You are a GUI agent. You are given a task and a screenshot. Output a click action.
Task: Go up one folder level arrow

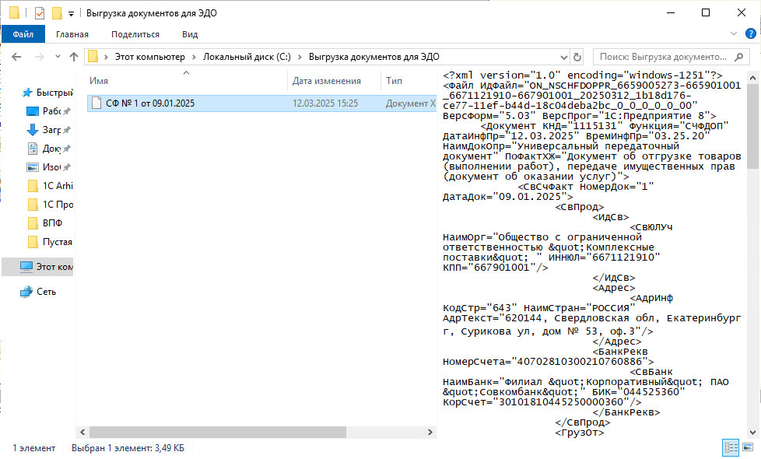(x=74, y=57)
